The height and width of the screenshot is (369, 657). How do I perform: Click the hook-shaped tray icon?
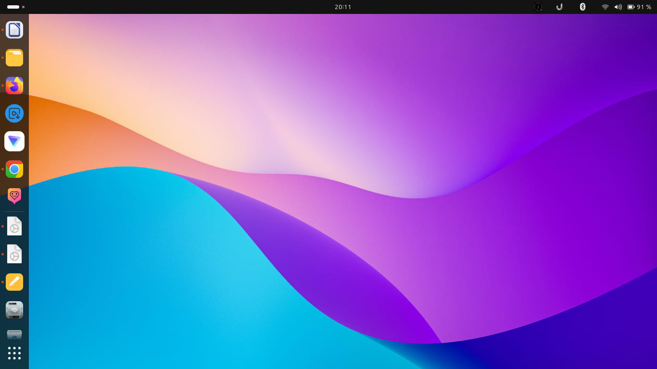coord(559,7)
